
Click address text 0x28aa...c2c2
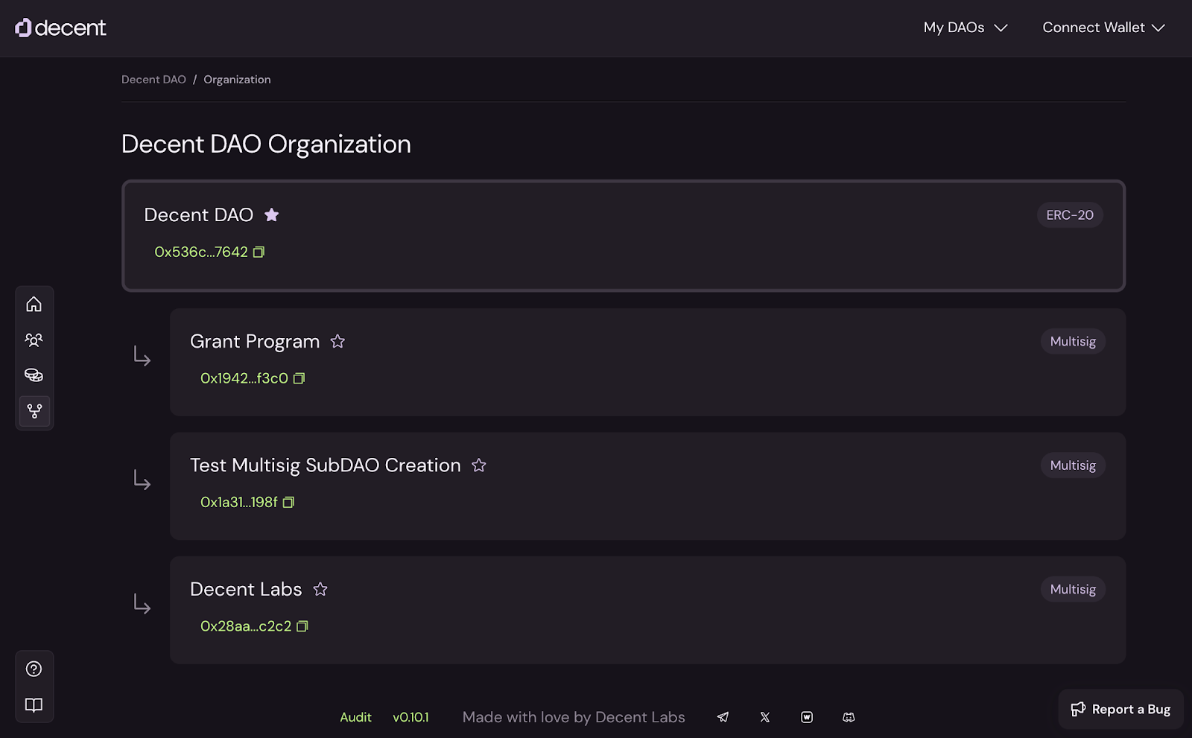pyautogui.click(x=246, y=626)
